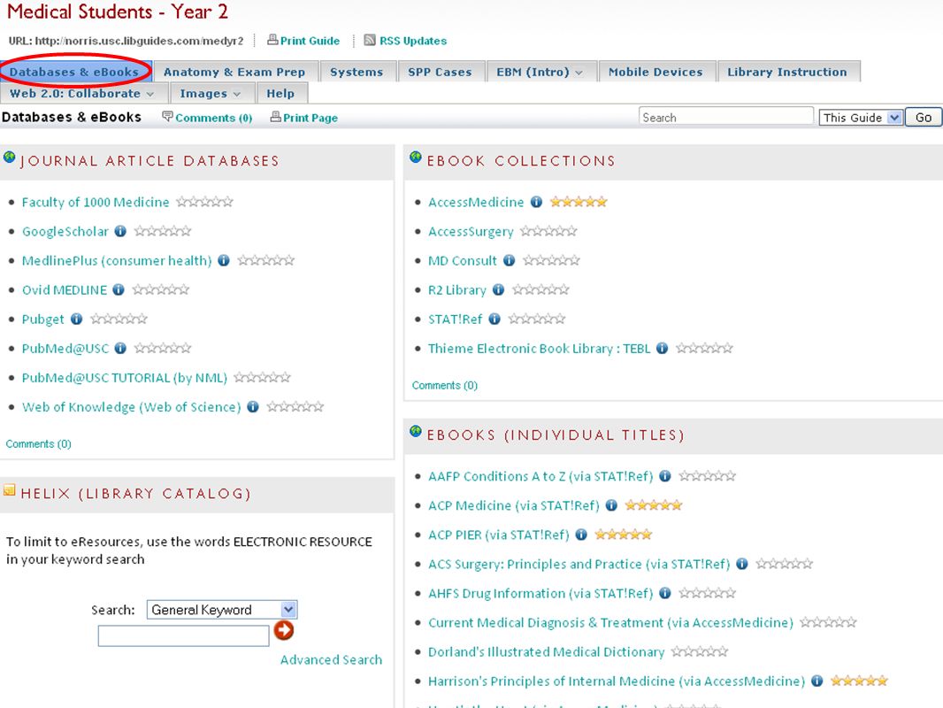
Task: Expand the Images tab dropdown arrow
Action: pos(236,95)
